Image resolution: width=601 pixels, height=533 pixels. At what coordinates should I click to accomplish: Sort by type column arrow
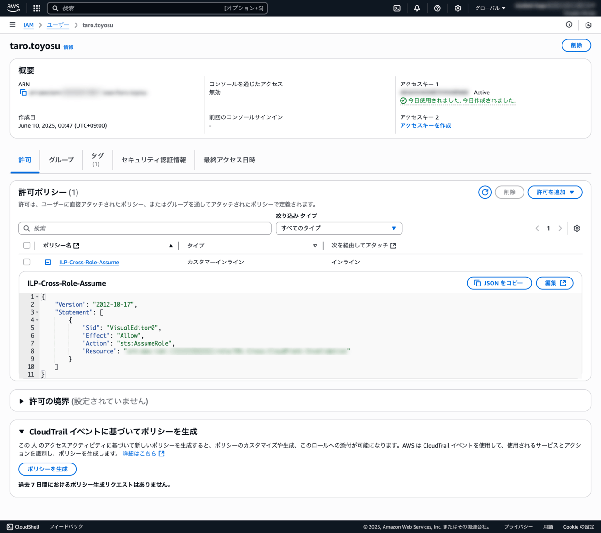click(x=315, y=246)
